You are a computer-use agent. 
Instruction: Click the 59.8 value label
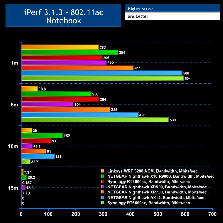coord(42,89)
